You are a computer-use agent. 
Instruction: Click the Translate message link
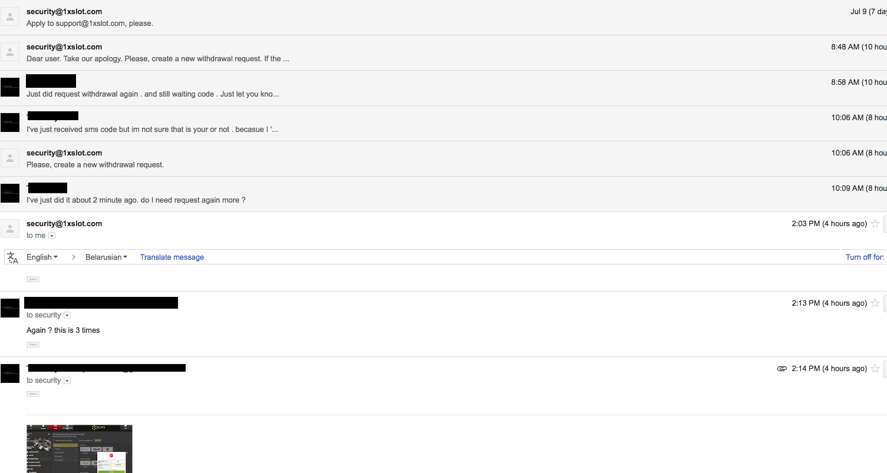pos(172,257)
